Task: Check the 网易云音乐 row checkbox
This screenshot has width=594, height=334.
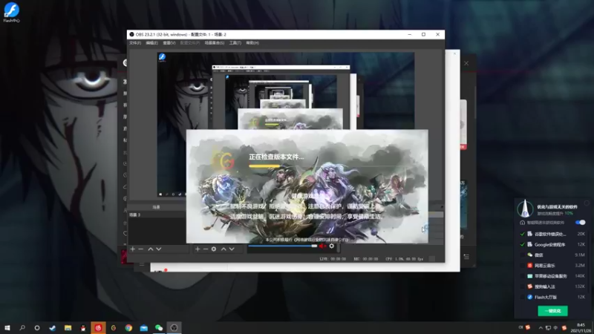Action: [x=523, y=266]
